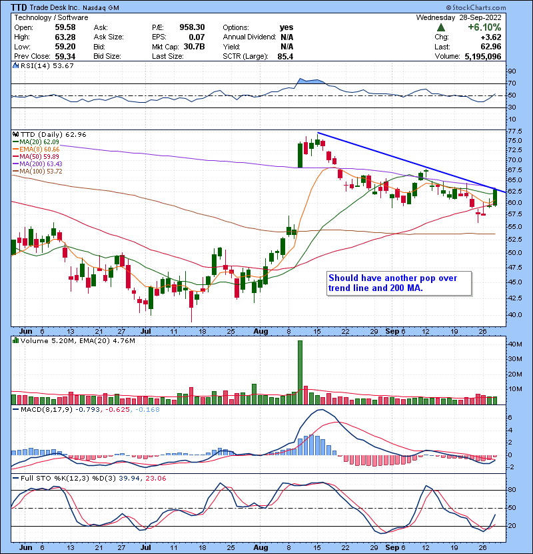This screenshot has width=533, height=554.
Task: Click the P/E value 958.30
Action: pyautogui.click(x=192, y=27)
